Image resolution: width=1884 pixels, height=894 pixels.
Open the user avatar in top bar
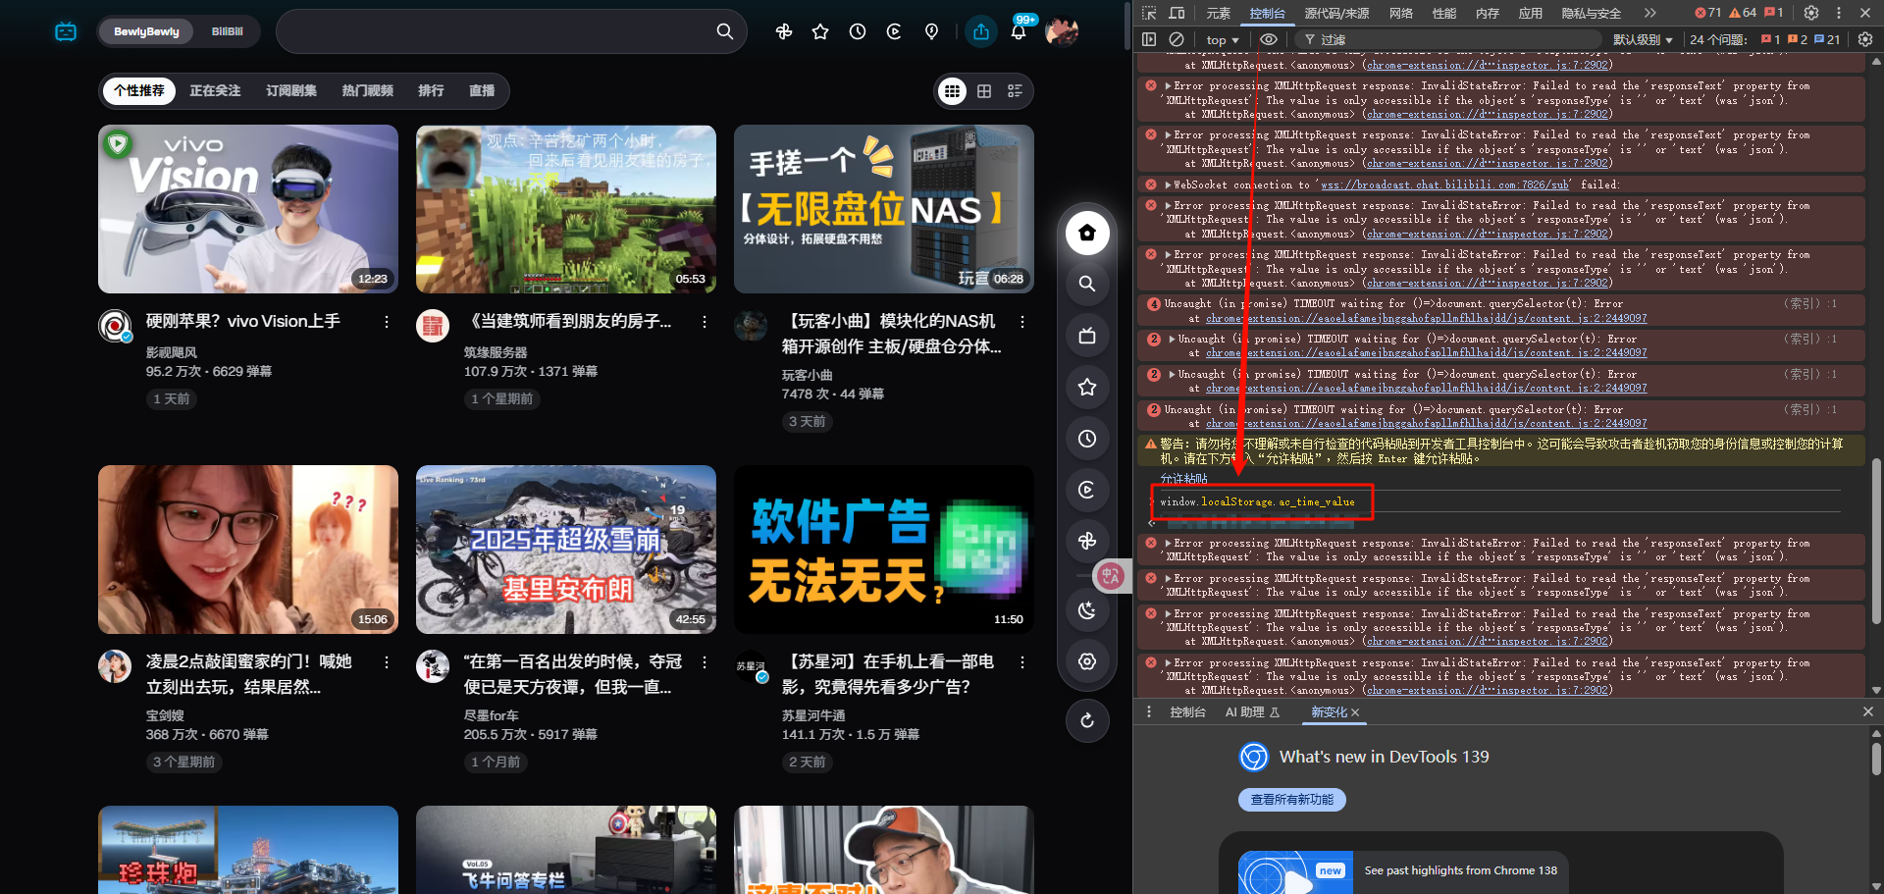pyautogui.click(x=1062, y=31)
